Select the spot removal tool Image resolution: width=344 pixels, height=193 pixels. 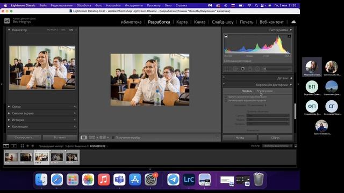[x=235, y=69]
